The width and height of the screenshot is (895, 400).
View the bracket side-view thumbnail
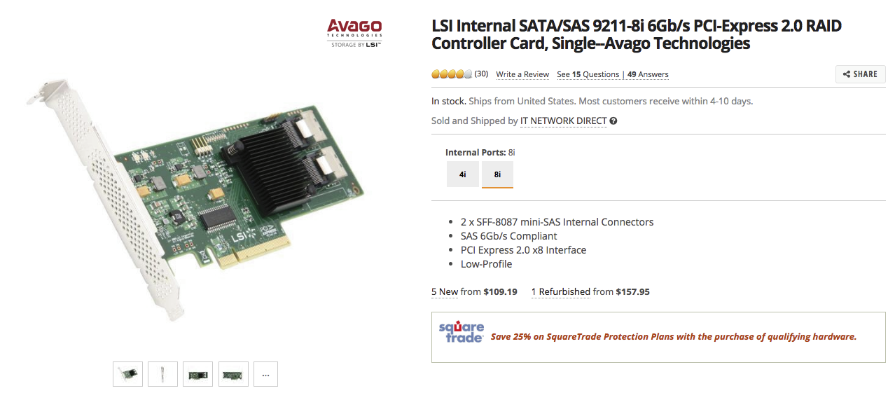162,374
